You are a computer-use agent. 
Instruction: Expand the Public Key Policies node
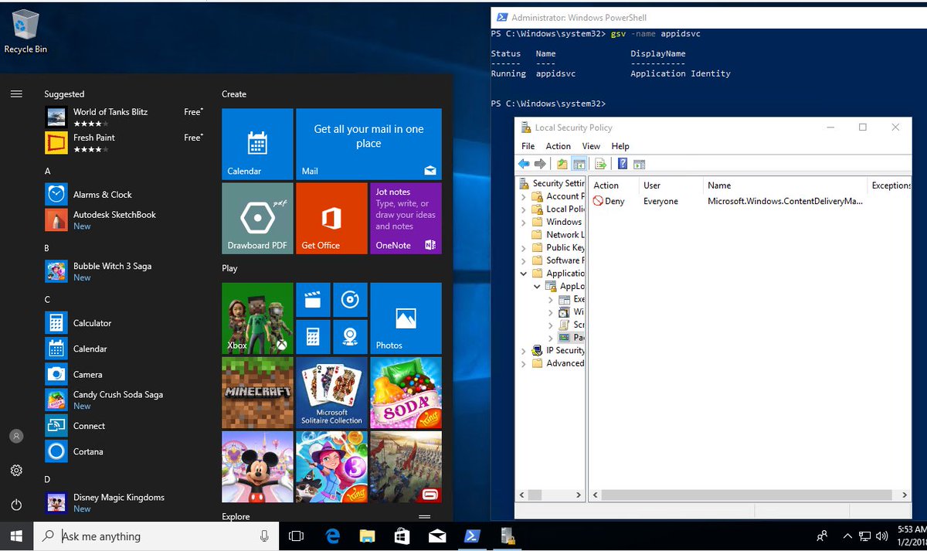tap(524, 247)
